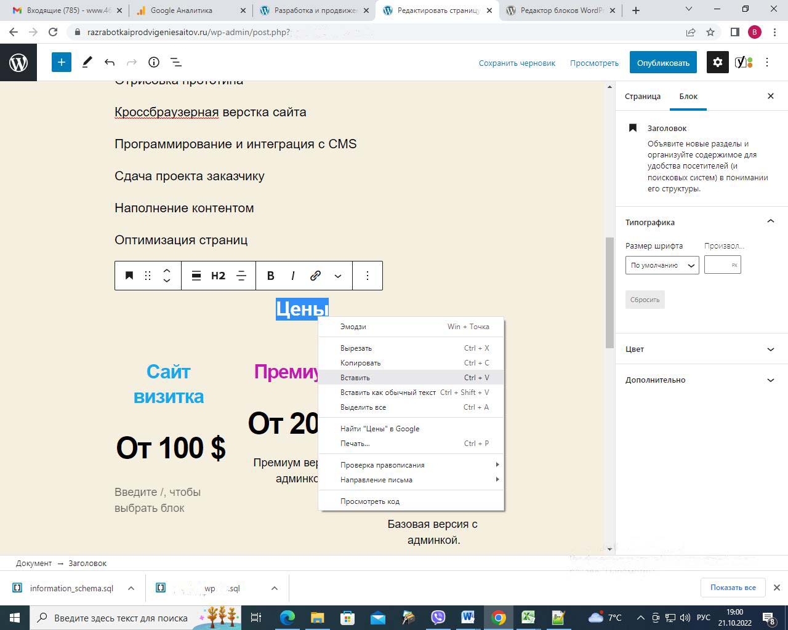Click the "Сохранить черновик" link
The width and height of the screenshot is (788, 630).
tap(517, 63)
